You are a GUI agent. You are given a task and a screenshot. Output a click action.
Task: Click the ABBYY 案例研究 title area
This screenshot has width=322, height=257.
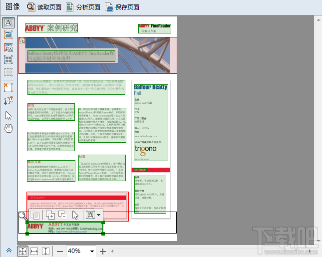point(51,28)
